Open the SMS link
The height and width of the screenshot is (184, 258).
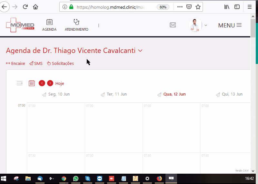36,63
